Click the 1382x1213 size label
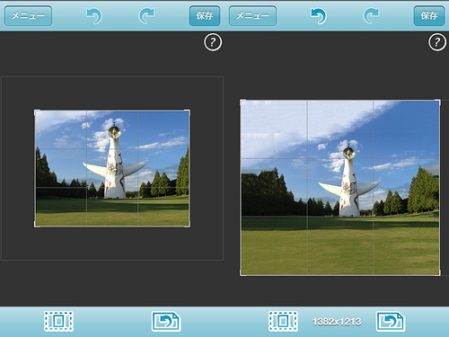Screen dimensions: 449x337 tap(337, 322)
